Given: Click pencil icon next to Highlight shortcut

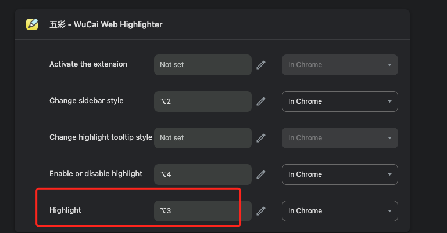Looking at the screenshot, I should click(x=261, y=211).
